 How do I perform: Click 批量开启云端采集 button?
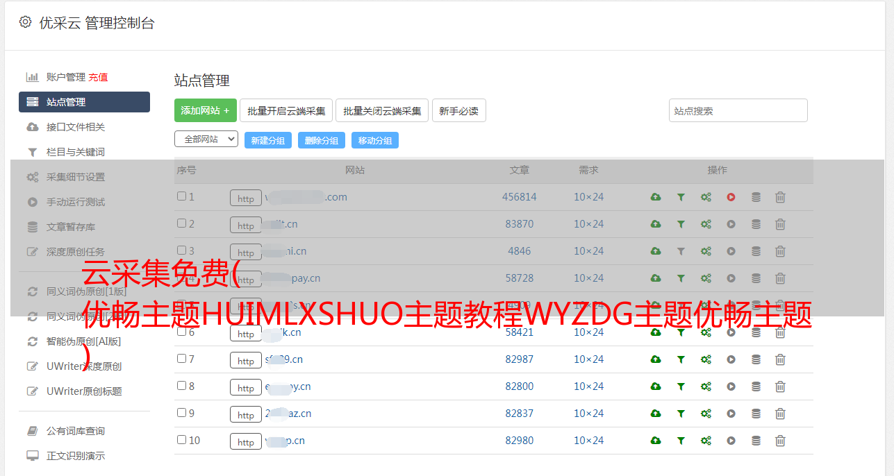click(x=286, y=110)
